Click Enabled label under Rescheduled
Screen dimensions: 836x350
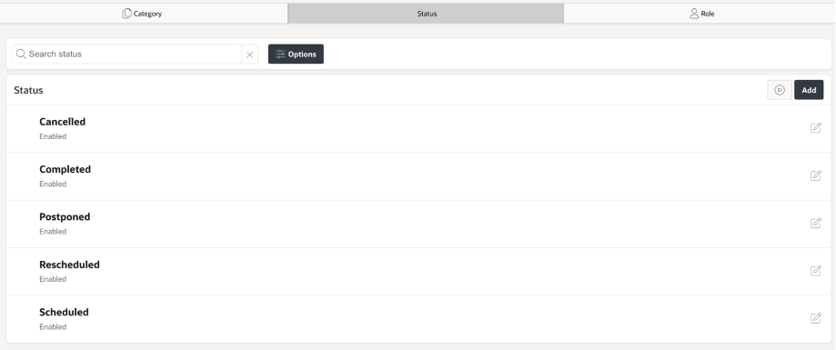(53, 278)
